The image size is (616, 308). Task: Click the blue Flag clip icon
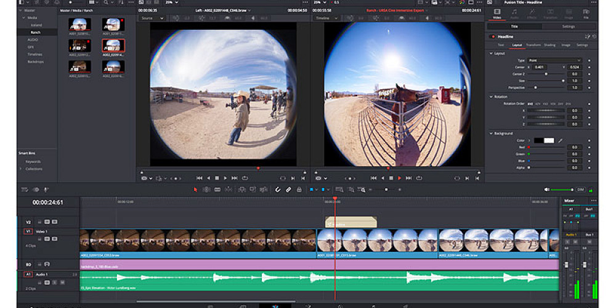click(312, 189)
